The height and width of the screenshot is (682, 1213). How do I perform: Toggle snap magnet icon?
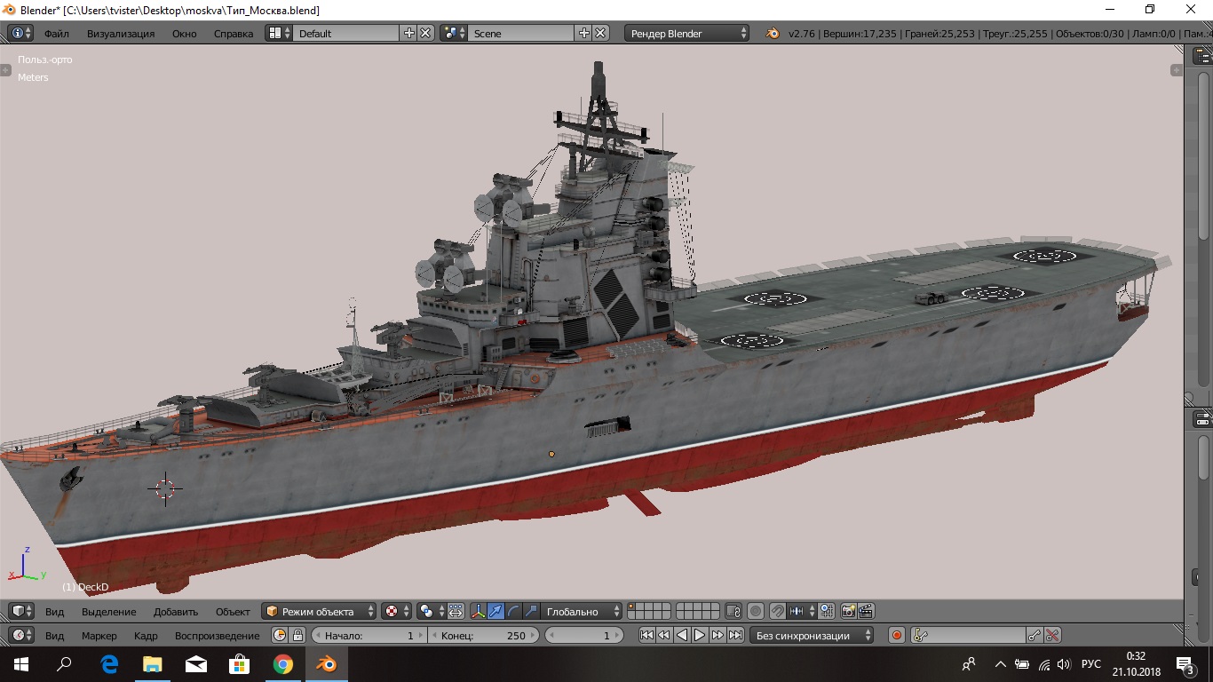click(x=778, y=612)
